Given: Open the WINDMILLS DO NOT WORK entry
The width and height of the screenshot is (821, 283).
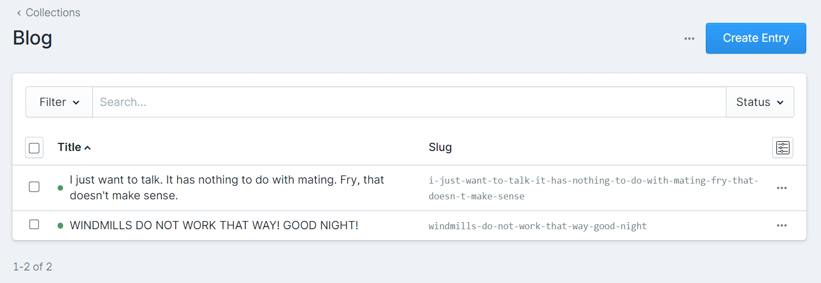Looking at the screenshot, I should (x=214, y=225).
